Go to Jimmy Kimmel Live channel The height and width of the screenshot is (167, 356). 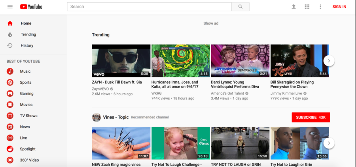coord(286,93)
